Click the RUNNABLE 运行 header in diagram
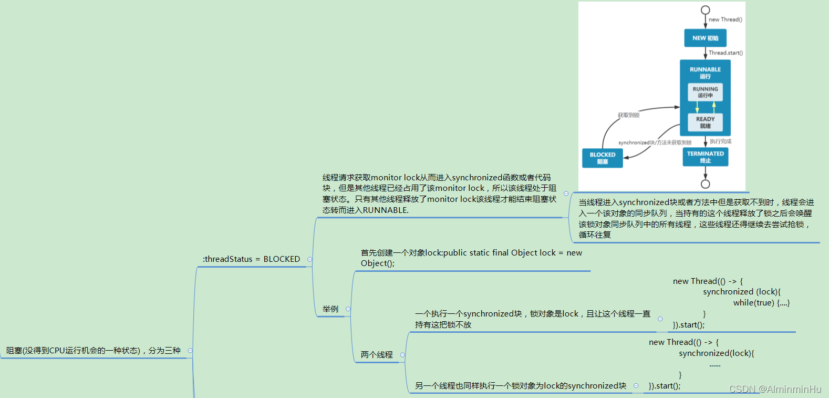The height and width of the screenshot is (398, 829). [x=705, y=73]
